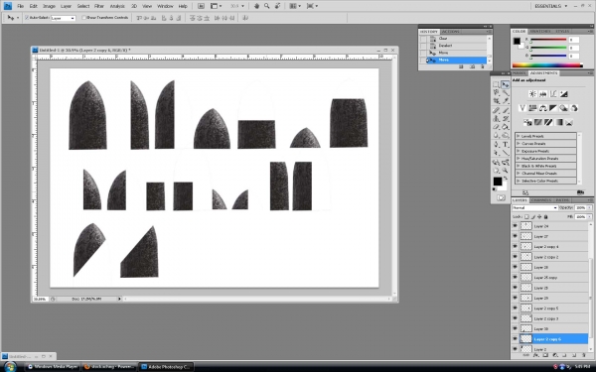Switch to the Actions tab
The height and width of the screenshot is (372, 596).
[450, 32]
